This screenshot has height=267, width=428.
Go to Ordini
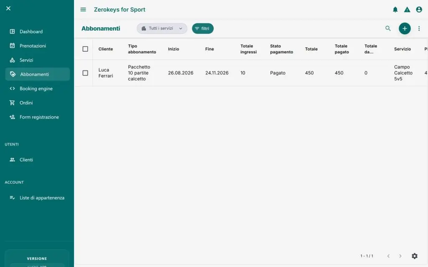(37, 103)
